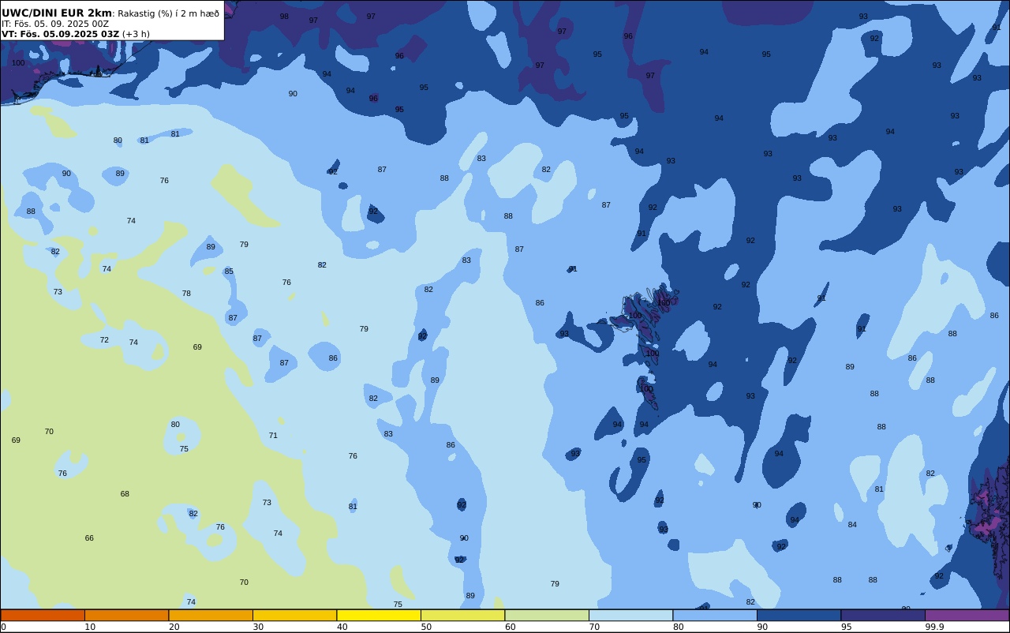Click the 'VT: Fös. 05.09.2025 03Z' line
Image resolution: width=1010 pixels, height=633 pixels.
pos(60,34)
